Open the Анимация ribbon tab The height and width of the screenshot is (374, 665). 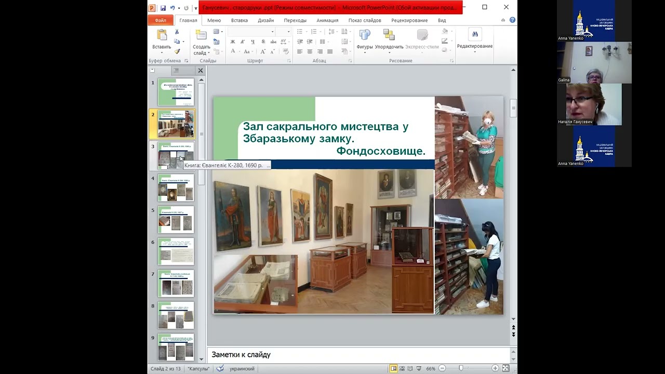click(x=327, y=20)
